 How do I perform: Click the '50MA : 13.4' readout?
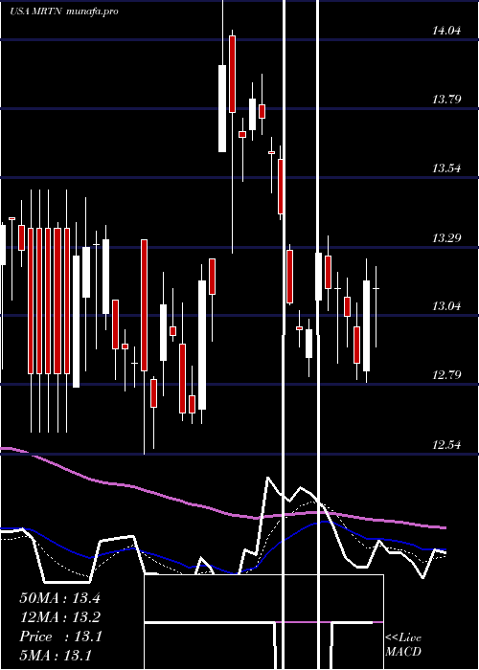pyautogui.click(x=59, y=598)
